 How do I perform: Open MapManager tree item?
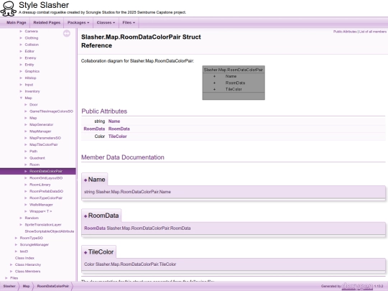tap(40, 131)
